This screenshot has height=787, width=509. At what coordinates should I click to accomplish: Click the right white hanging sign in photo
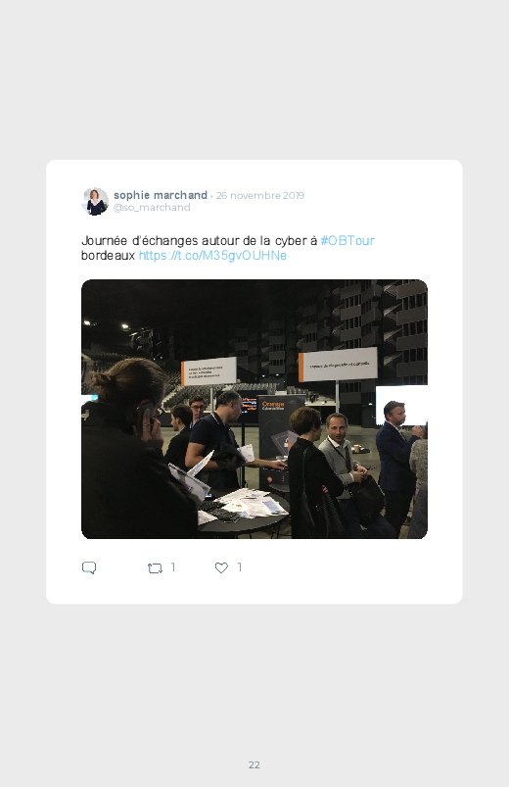338,365
